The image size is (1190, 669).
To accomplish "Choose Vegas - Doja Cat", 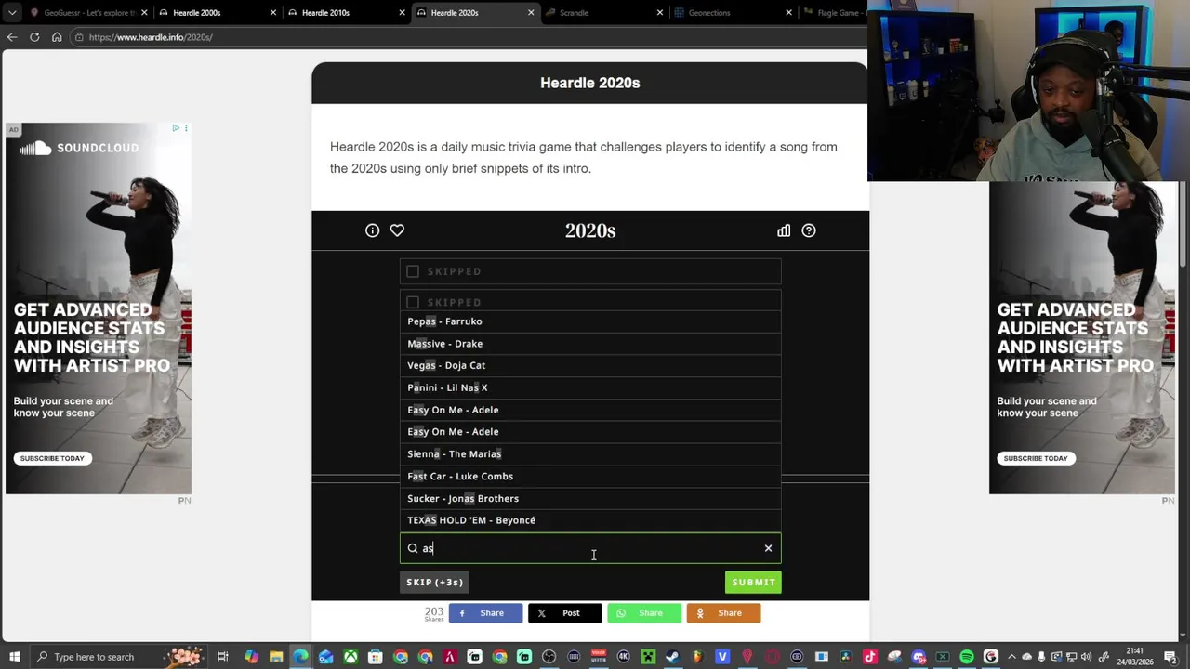I will pos(590,365).
